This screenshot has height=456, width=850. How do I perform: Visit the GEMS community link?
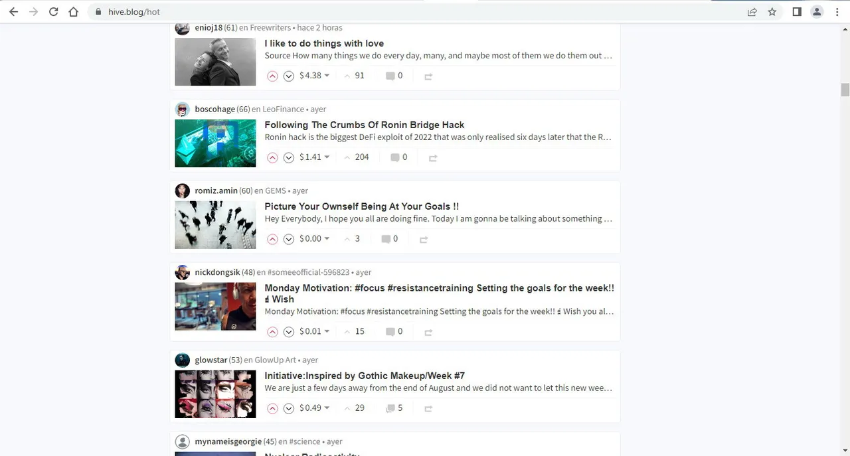click(x=276, y=191)
